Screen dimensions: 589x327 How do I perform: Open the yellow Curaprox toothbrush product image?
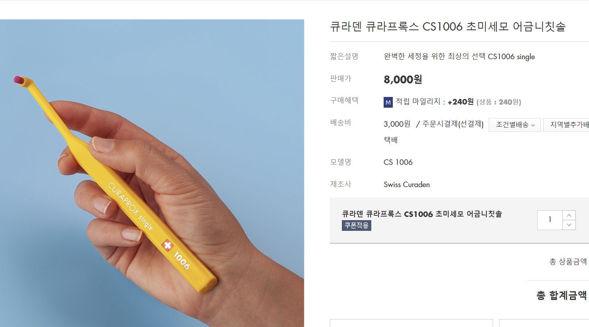(152, 173)
